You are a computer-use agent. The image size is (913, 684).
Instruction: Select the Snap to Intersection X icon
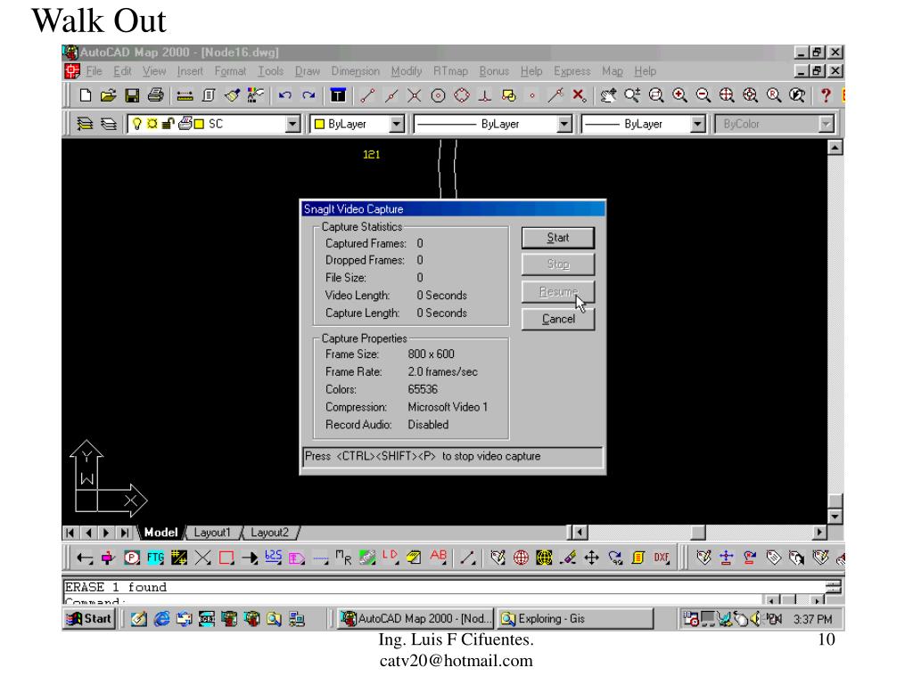tap(414, 95)
